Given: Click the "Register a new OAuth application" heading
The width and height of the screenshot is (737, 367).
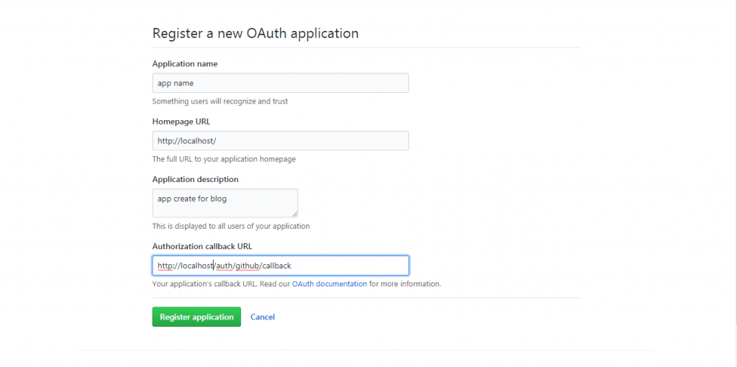Looking at the screenshot, I should pos(256,33).
